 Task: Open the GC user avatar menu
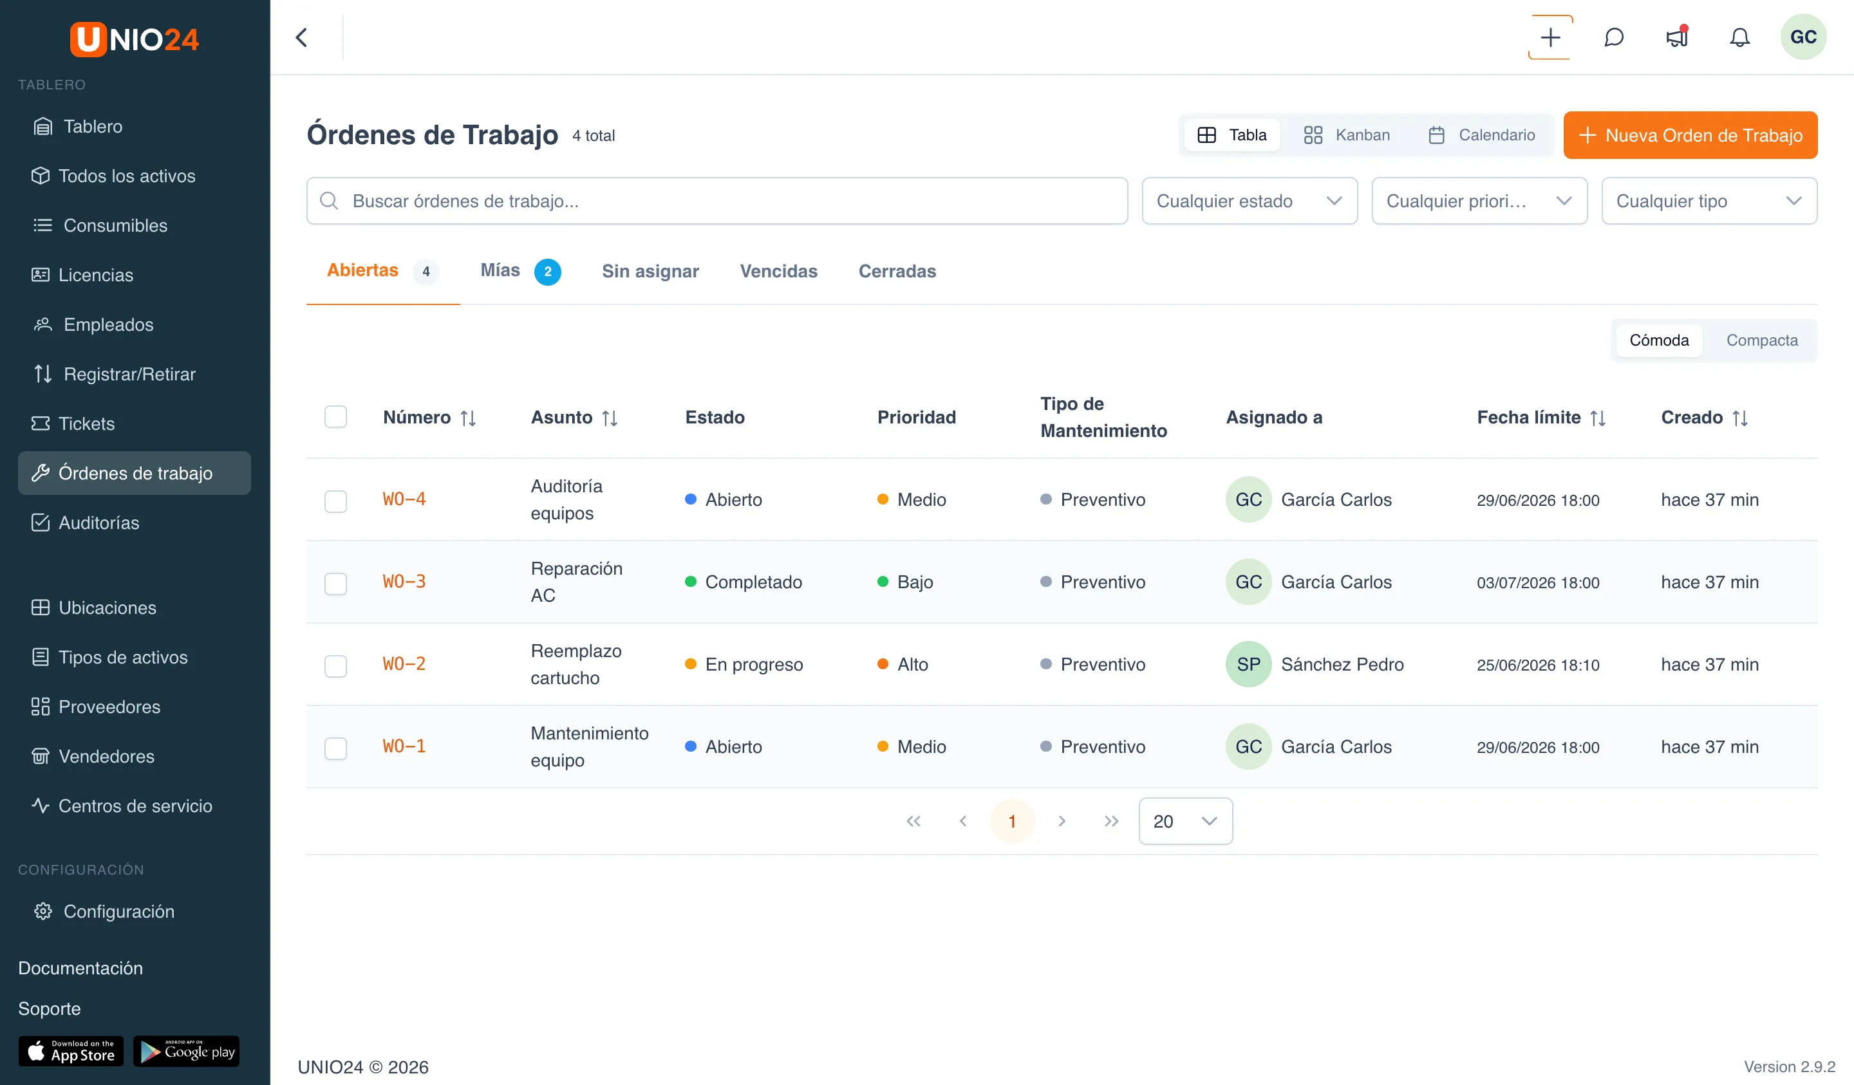pyautogui.click(x=1803, y=37)
